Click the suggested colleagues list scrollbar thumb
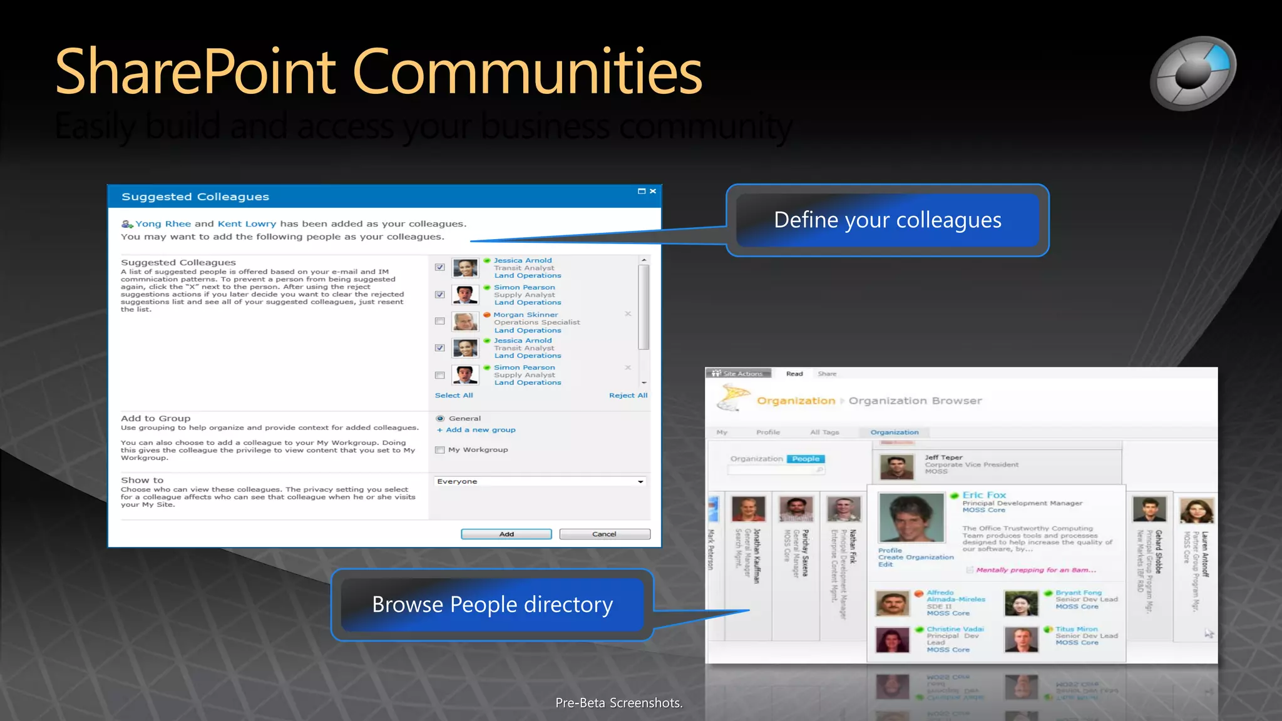 pos(644,307)
